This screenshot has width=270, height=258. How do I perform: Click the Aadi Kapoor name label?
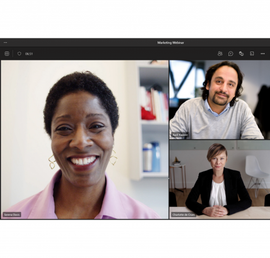pos(180,135)
